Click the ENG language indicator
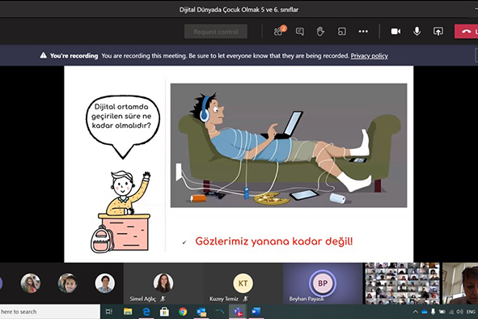 (471, 312)
